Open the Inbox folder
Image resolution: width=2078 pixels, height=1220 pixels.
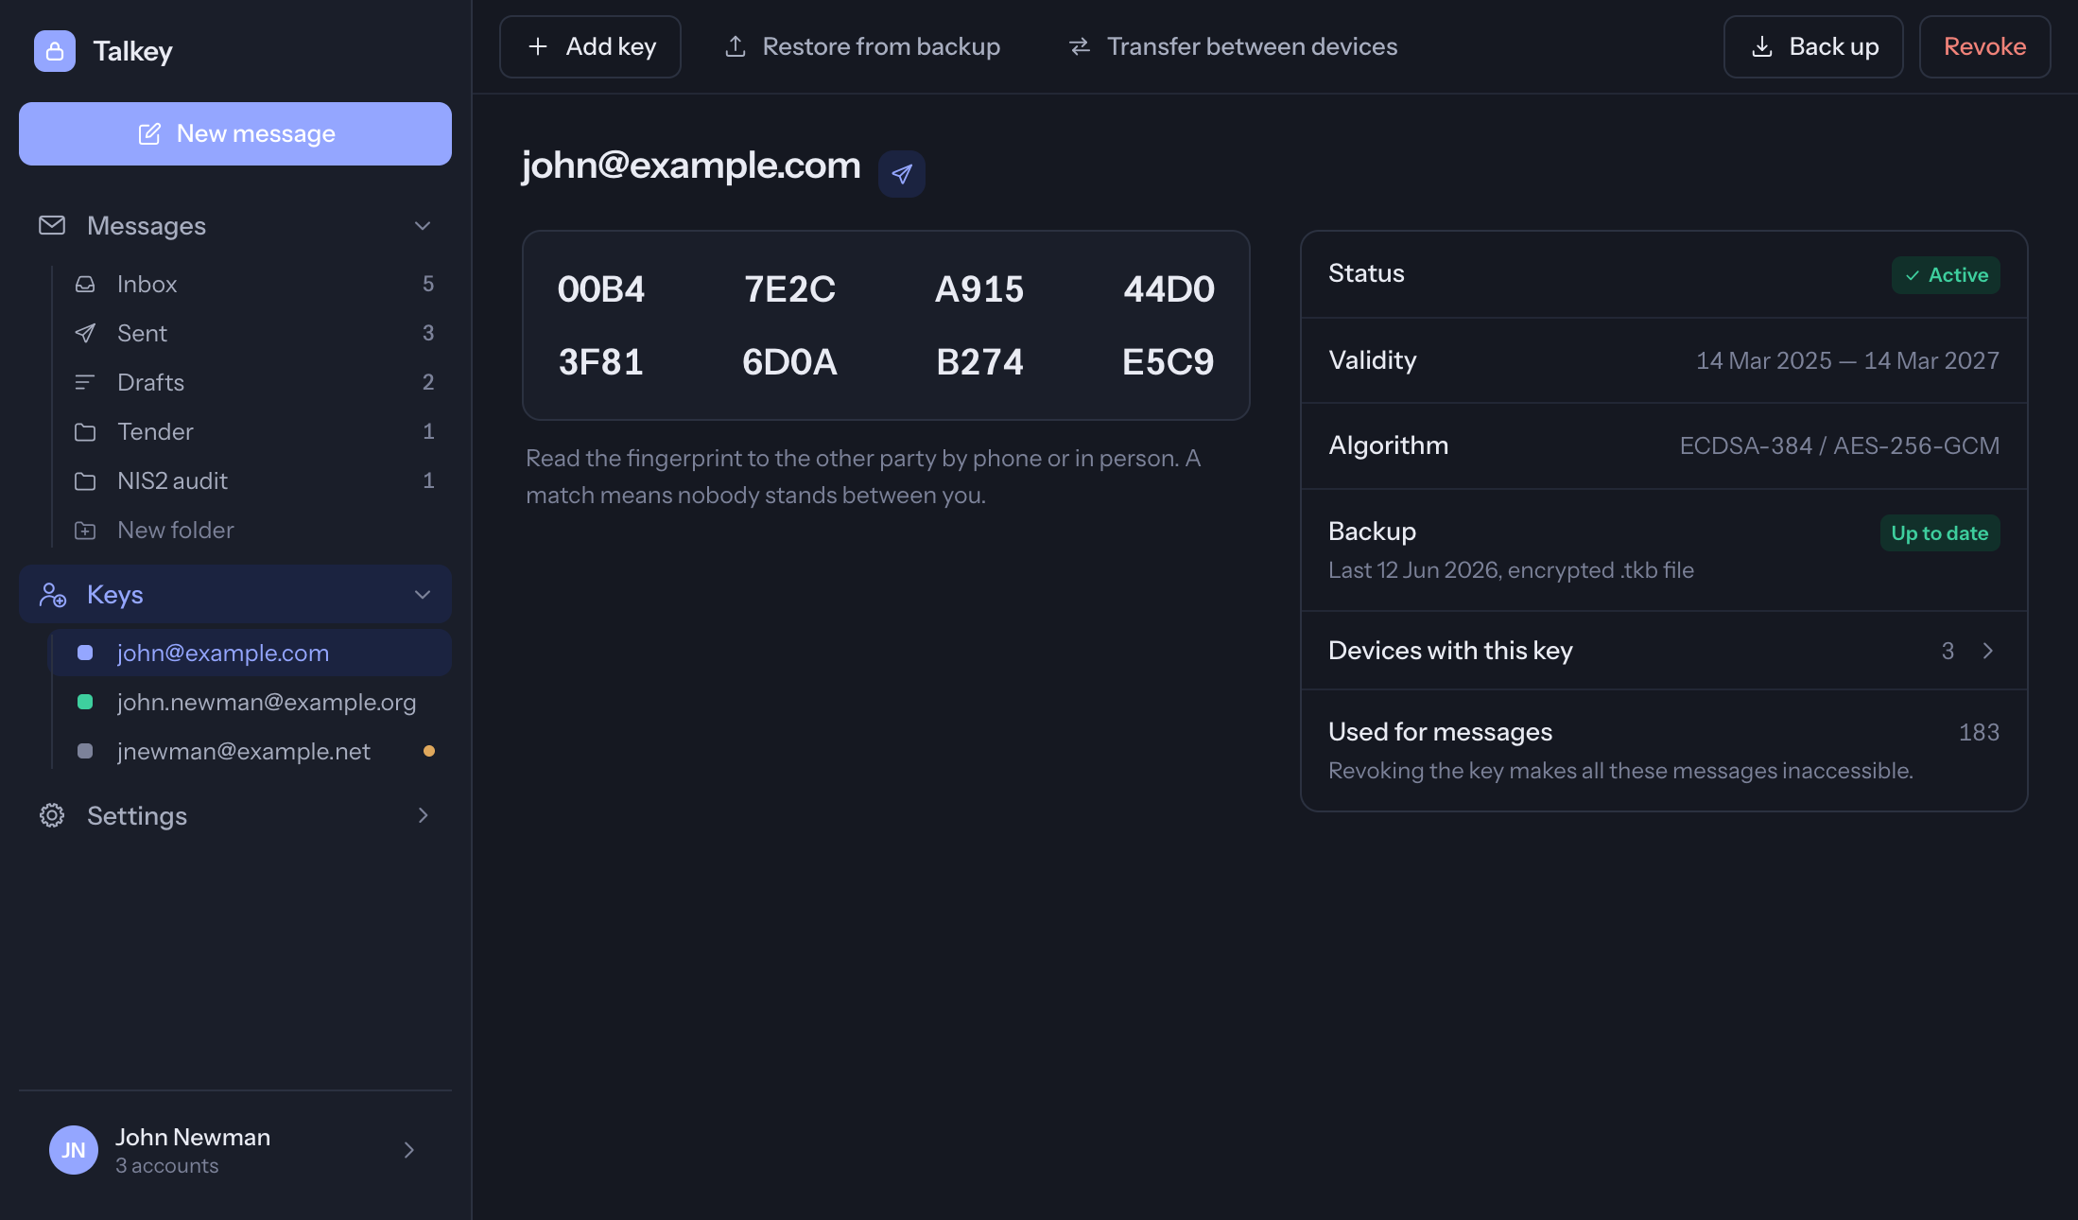[x=251, y=284]
